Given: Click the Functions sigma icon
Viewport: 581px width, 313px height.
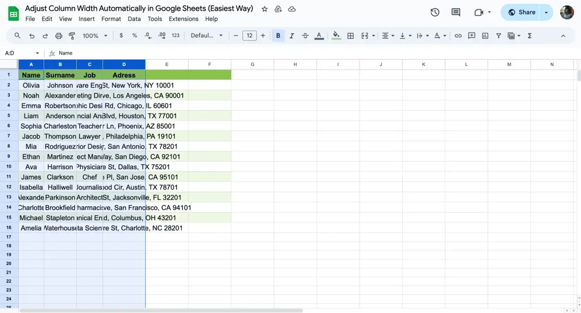Looking at the screenshot, I should (529, 36).
